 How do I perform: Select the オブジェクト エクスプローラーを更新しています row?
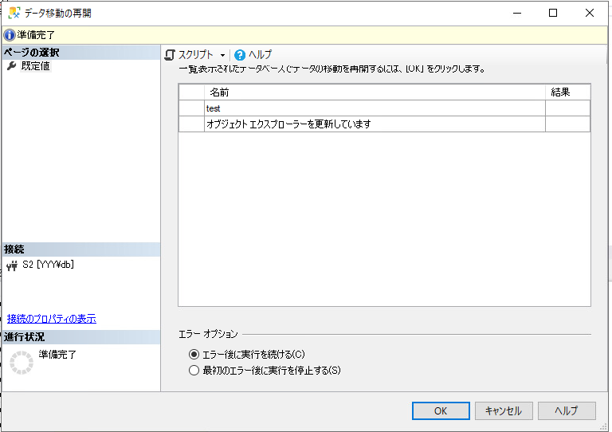(x=384, y=124)
